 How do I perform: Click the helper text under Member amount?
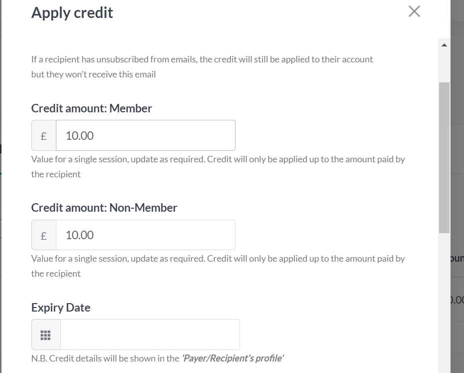218,166
